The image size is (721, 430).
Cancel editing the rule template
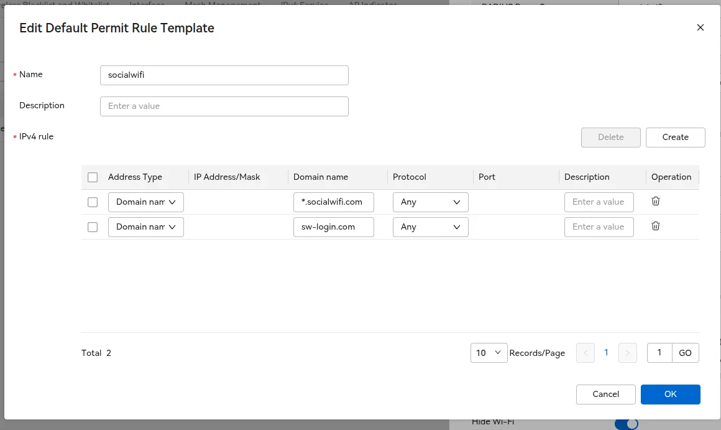coord(605,394)
